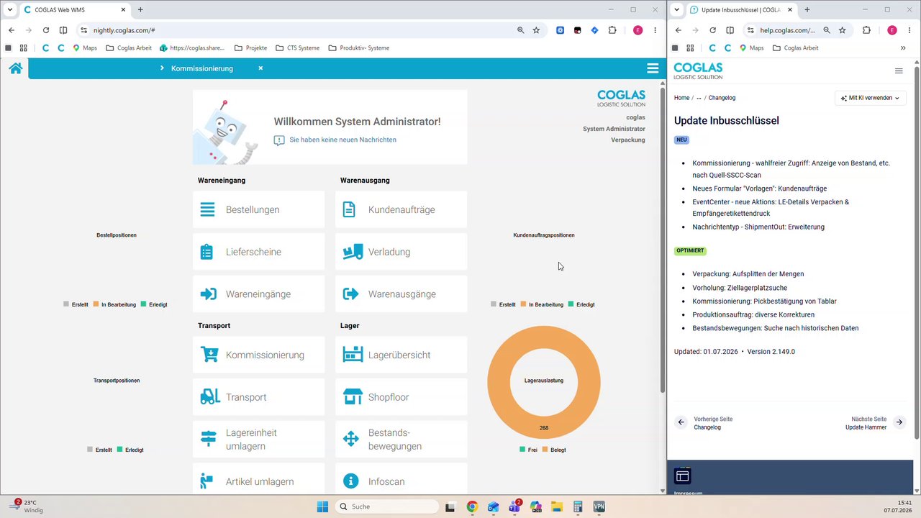
Task: Toggle Erledigt legend under Transportpositionen
Action: point(130,450)
